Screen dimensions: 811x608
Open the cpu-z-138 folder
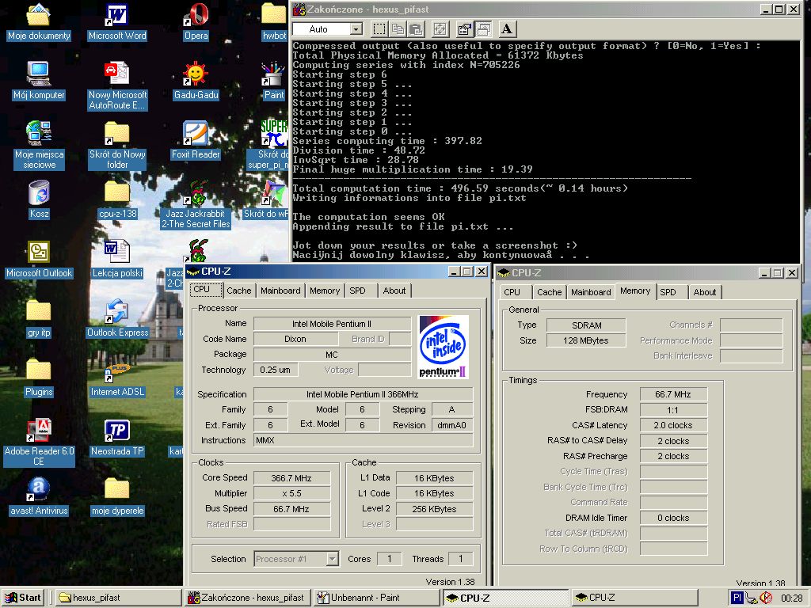point(117,199)
